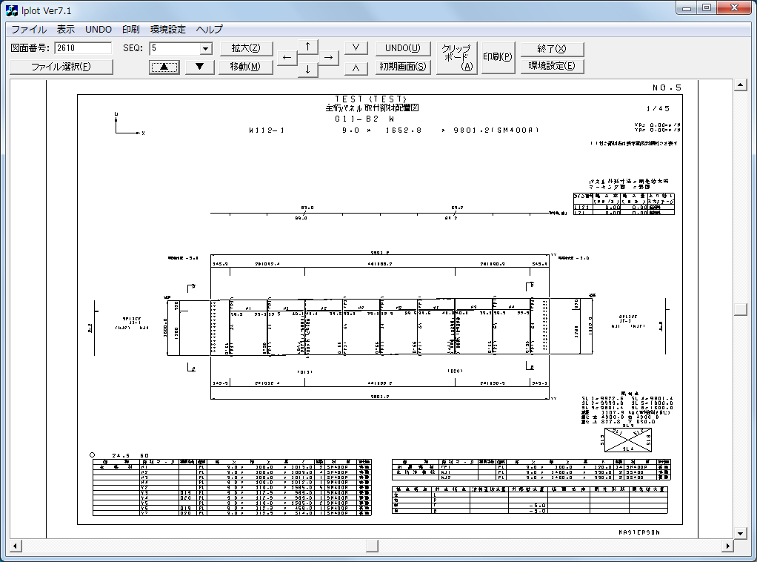Image resolution: width=757 pixels, height=562 pixels.
Task: Click the ファイル選択(F) button
Action: pos(61,67)
